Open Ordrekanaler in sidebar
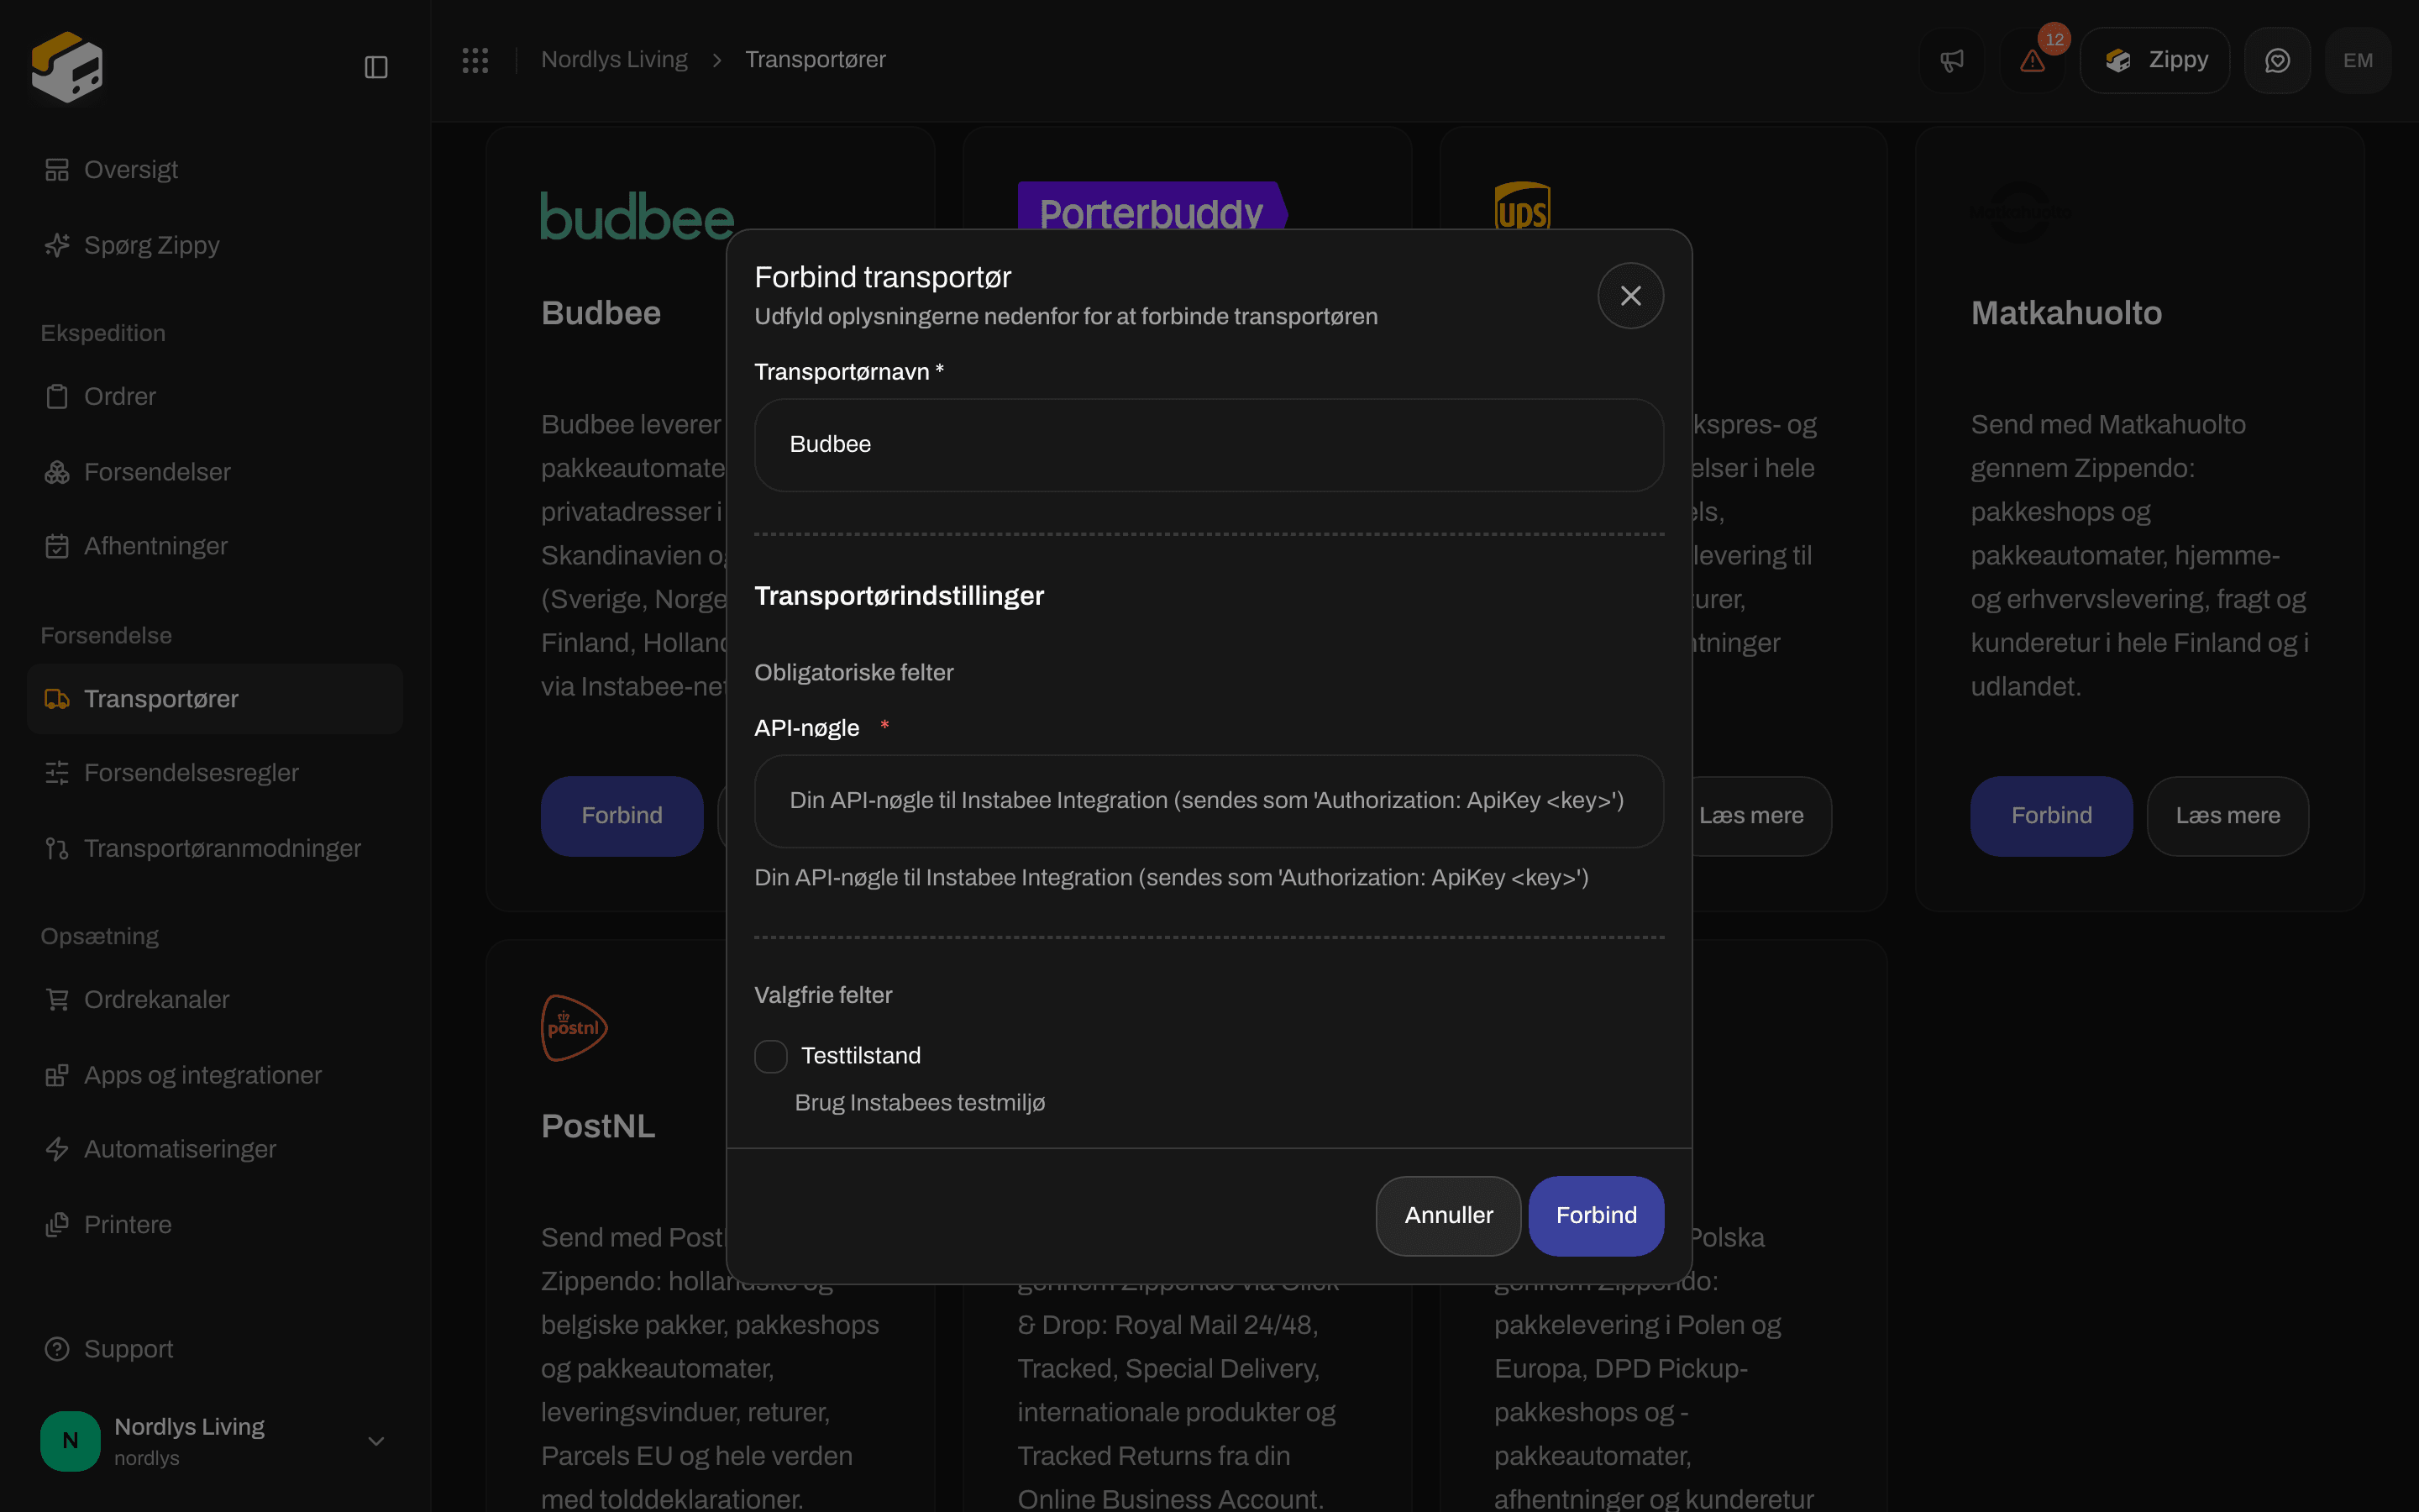The width and height of the screenshot is (2419, 1512). coord(215,999)
